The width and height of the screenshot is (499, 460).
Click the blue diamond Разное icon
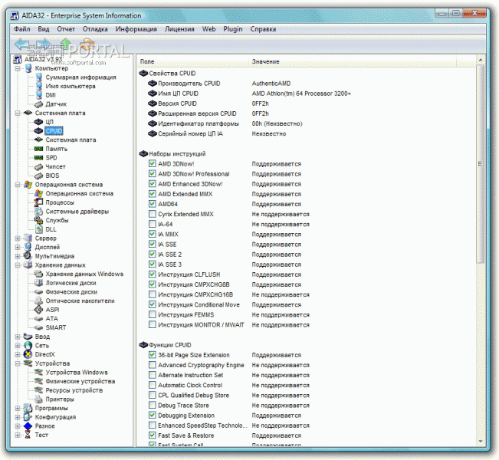pos(28,426)
